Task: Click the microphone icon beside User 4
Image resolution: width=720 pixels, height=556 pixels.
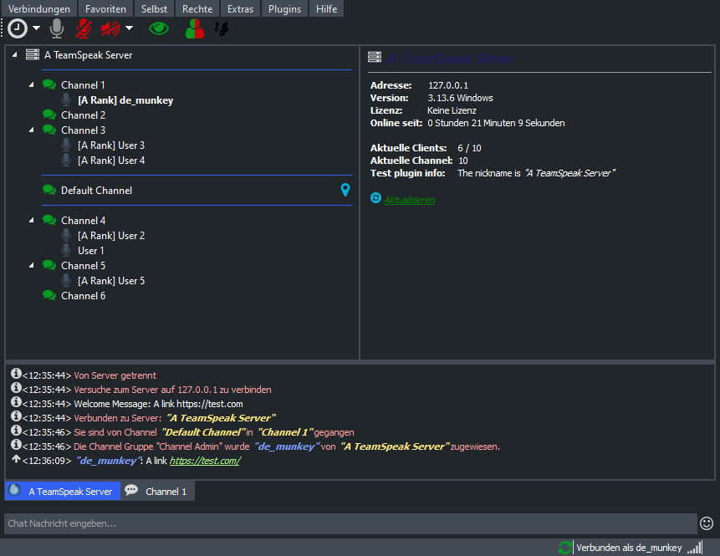Action: (x=66, y=161)
